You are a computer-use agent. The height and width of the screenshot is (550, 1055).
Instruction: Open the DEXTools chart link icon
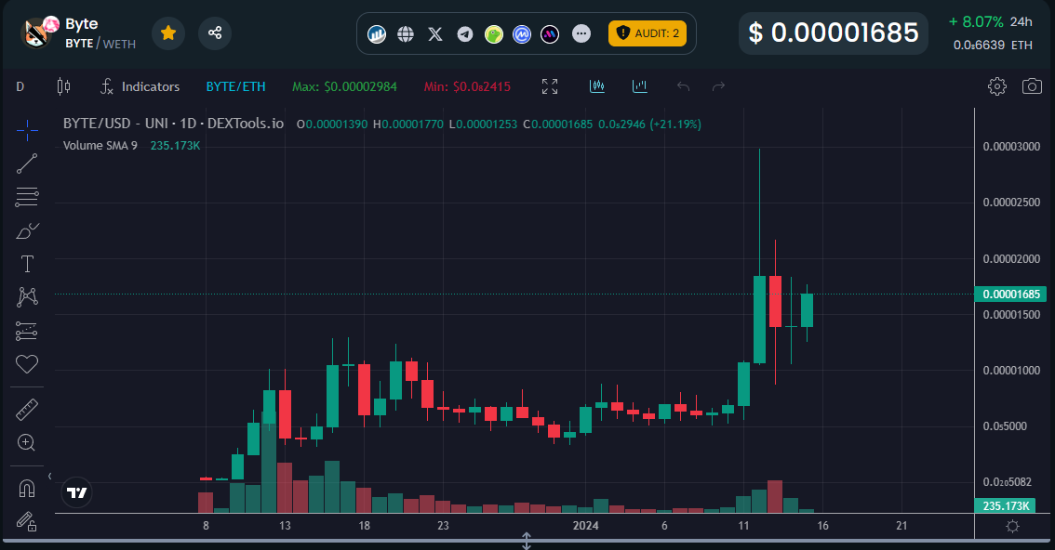click(377, 33)
